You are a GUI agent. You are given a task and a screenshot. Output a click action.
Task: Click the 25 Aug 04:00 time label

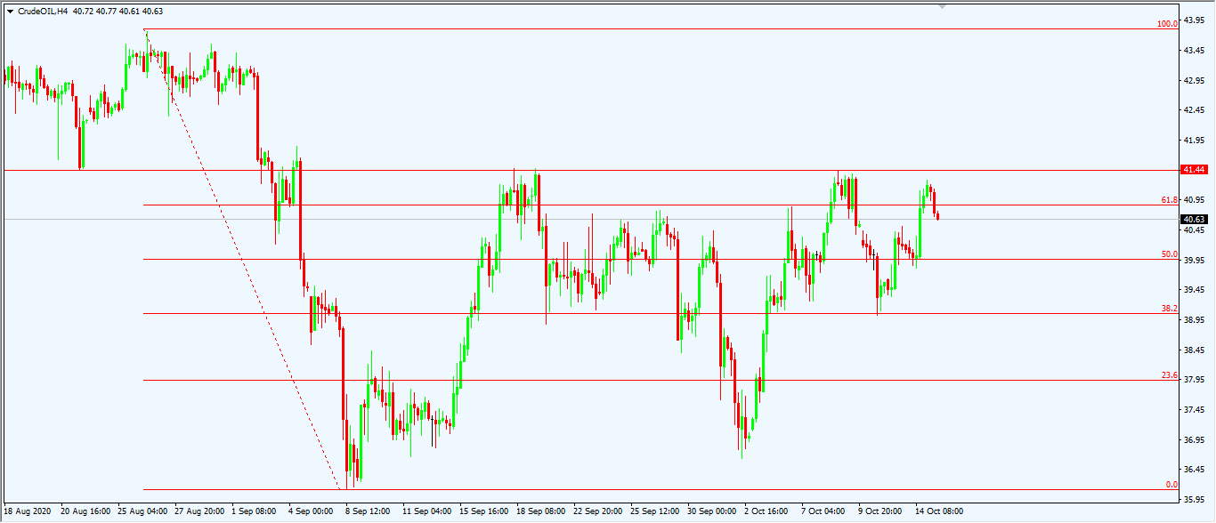pyautogui.click(x=142, y=512)
